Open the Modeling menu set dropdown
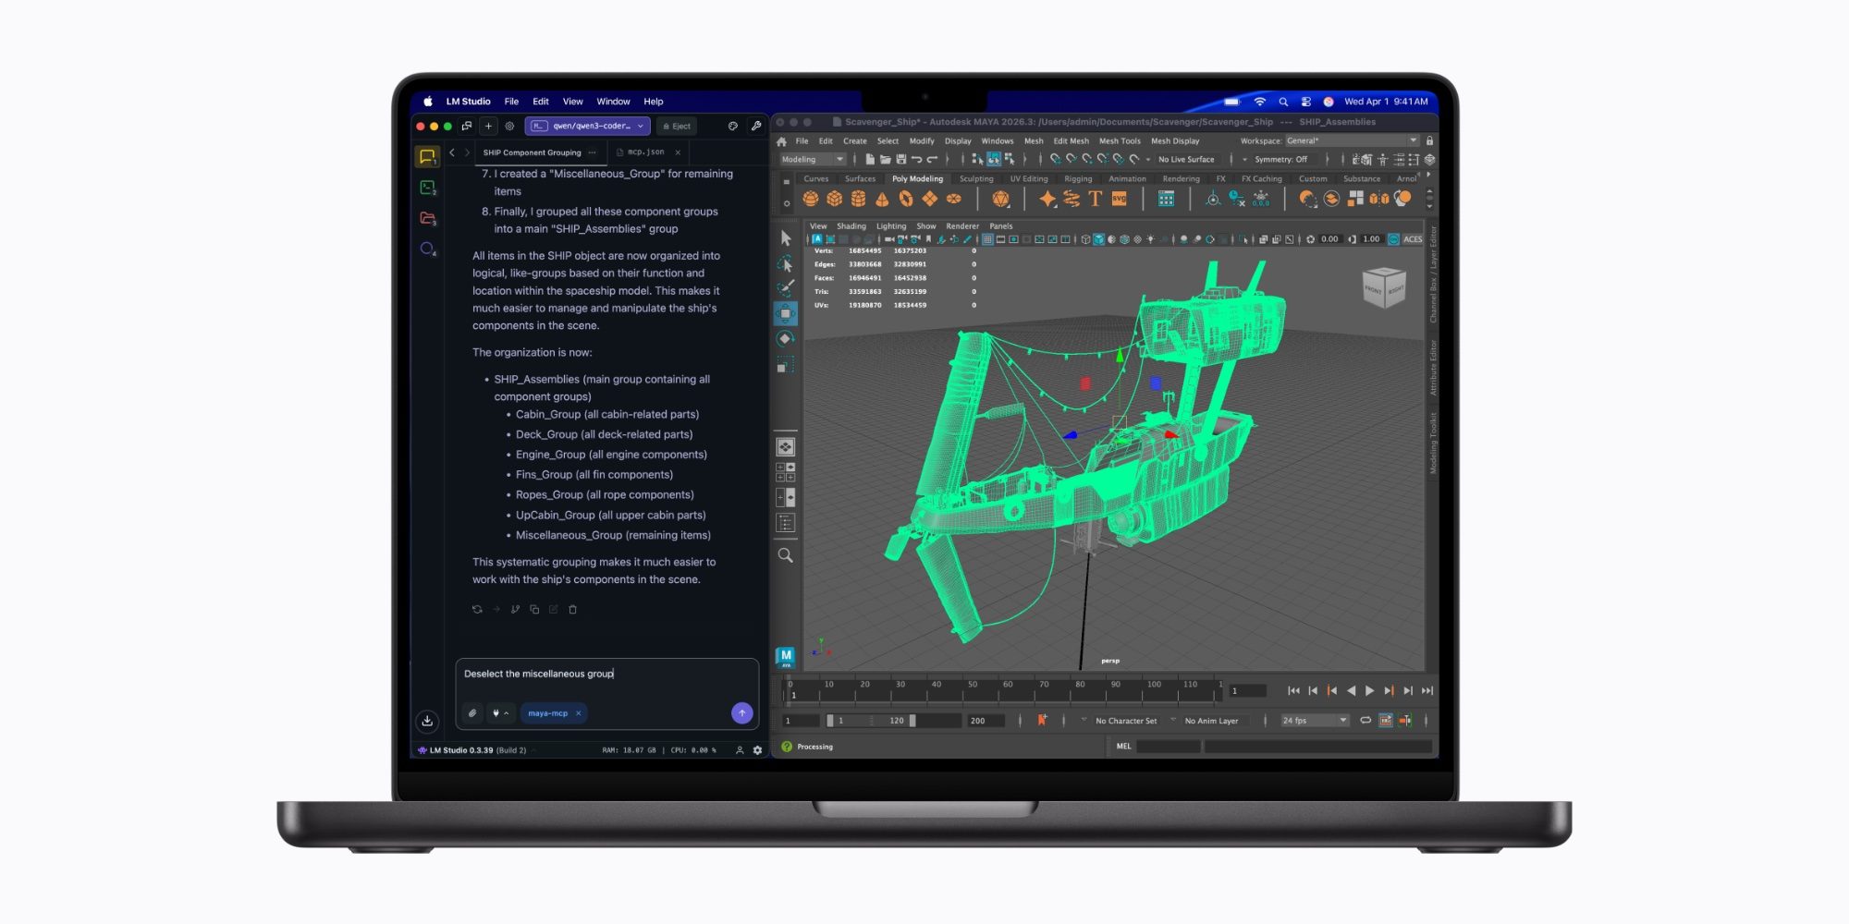Screen dimensions: 1849x924 813,159
